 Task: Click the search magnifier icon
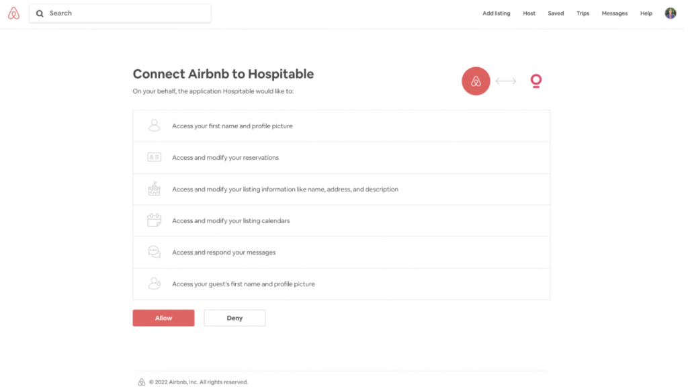[x=40, y=13]
